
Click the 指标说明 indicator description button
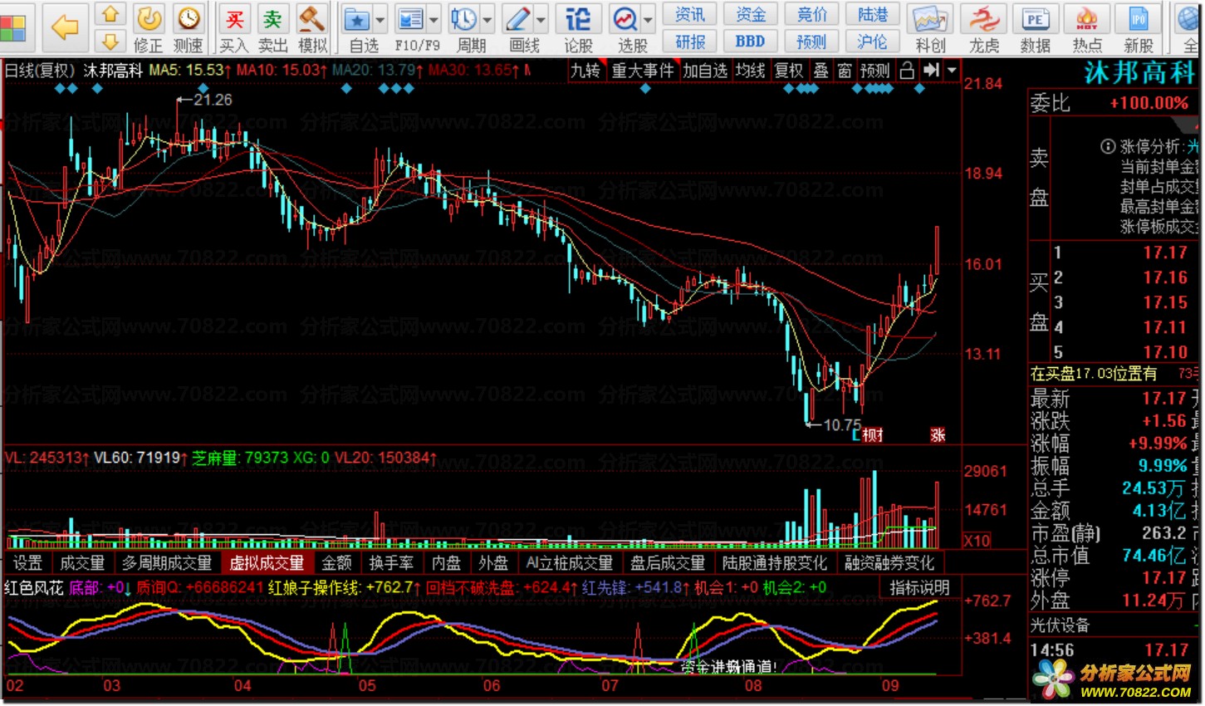(x=919, y=588)
